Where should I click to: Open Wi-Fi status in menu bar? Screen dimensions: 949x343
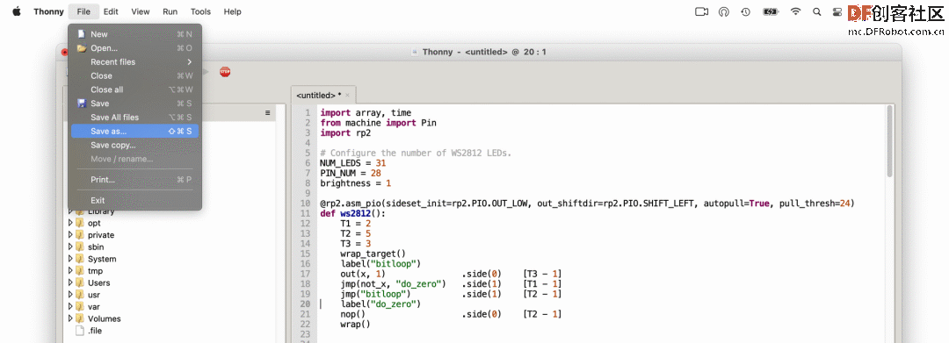click(x=796, y=11)
